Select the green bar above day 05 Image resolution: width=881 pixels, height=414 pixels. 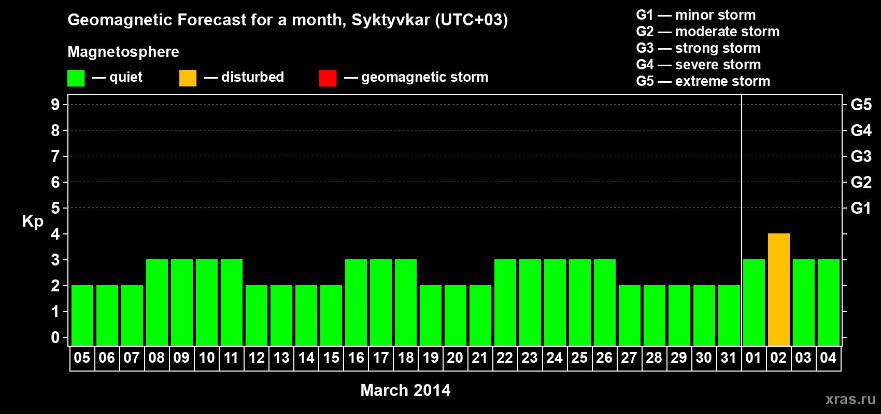82,316
